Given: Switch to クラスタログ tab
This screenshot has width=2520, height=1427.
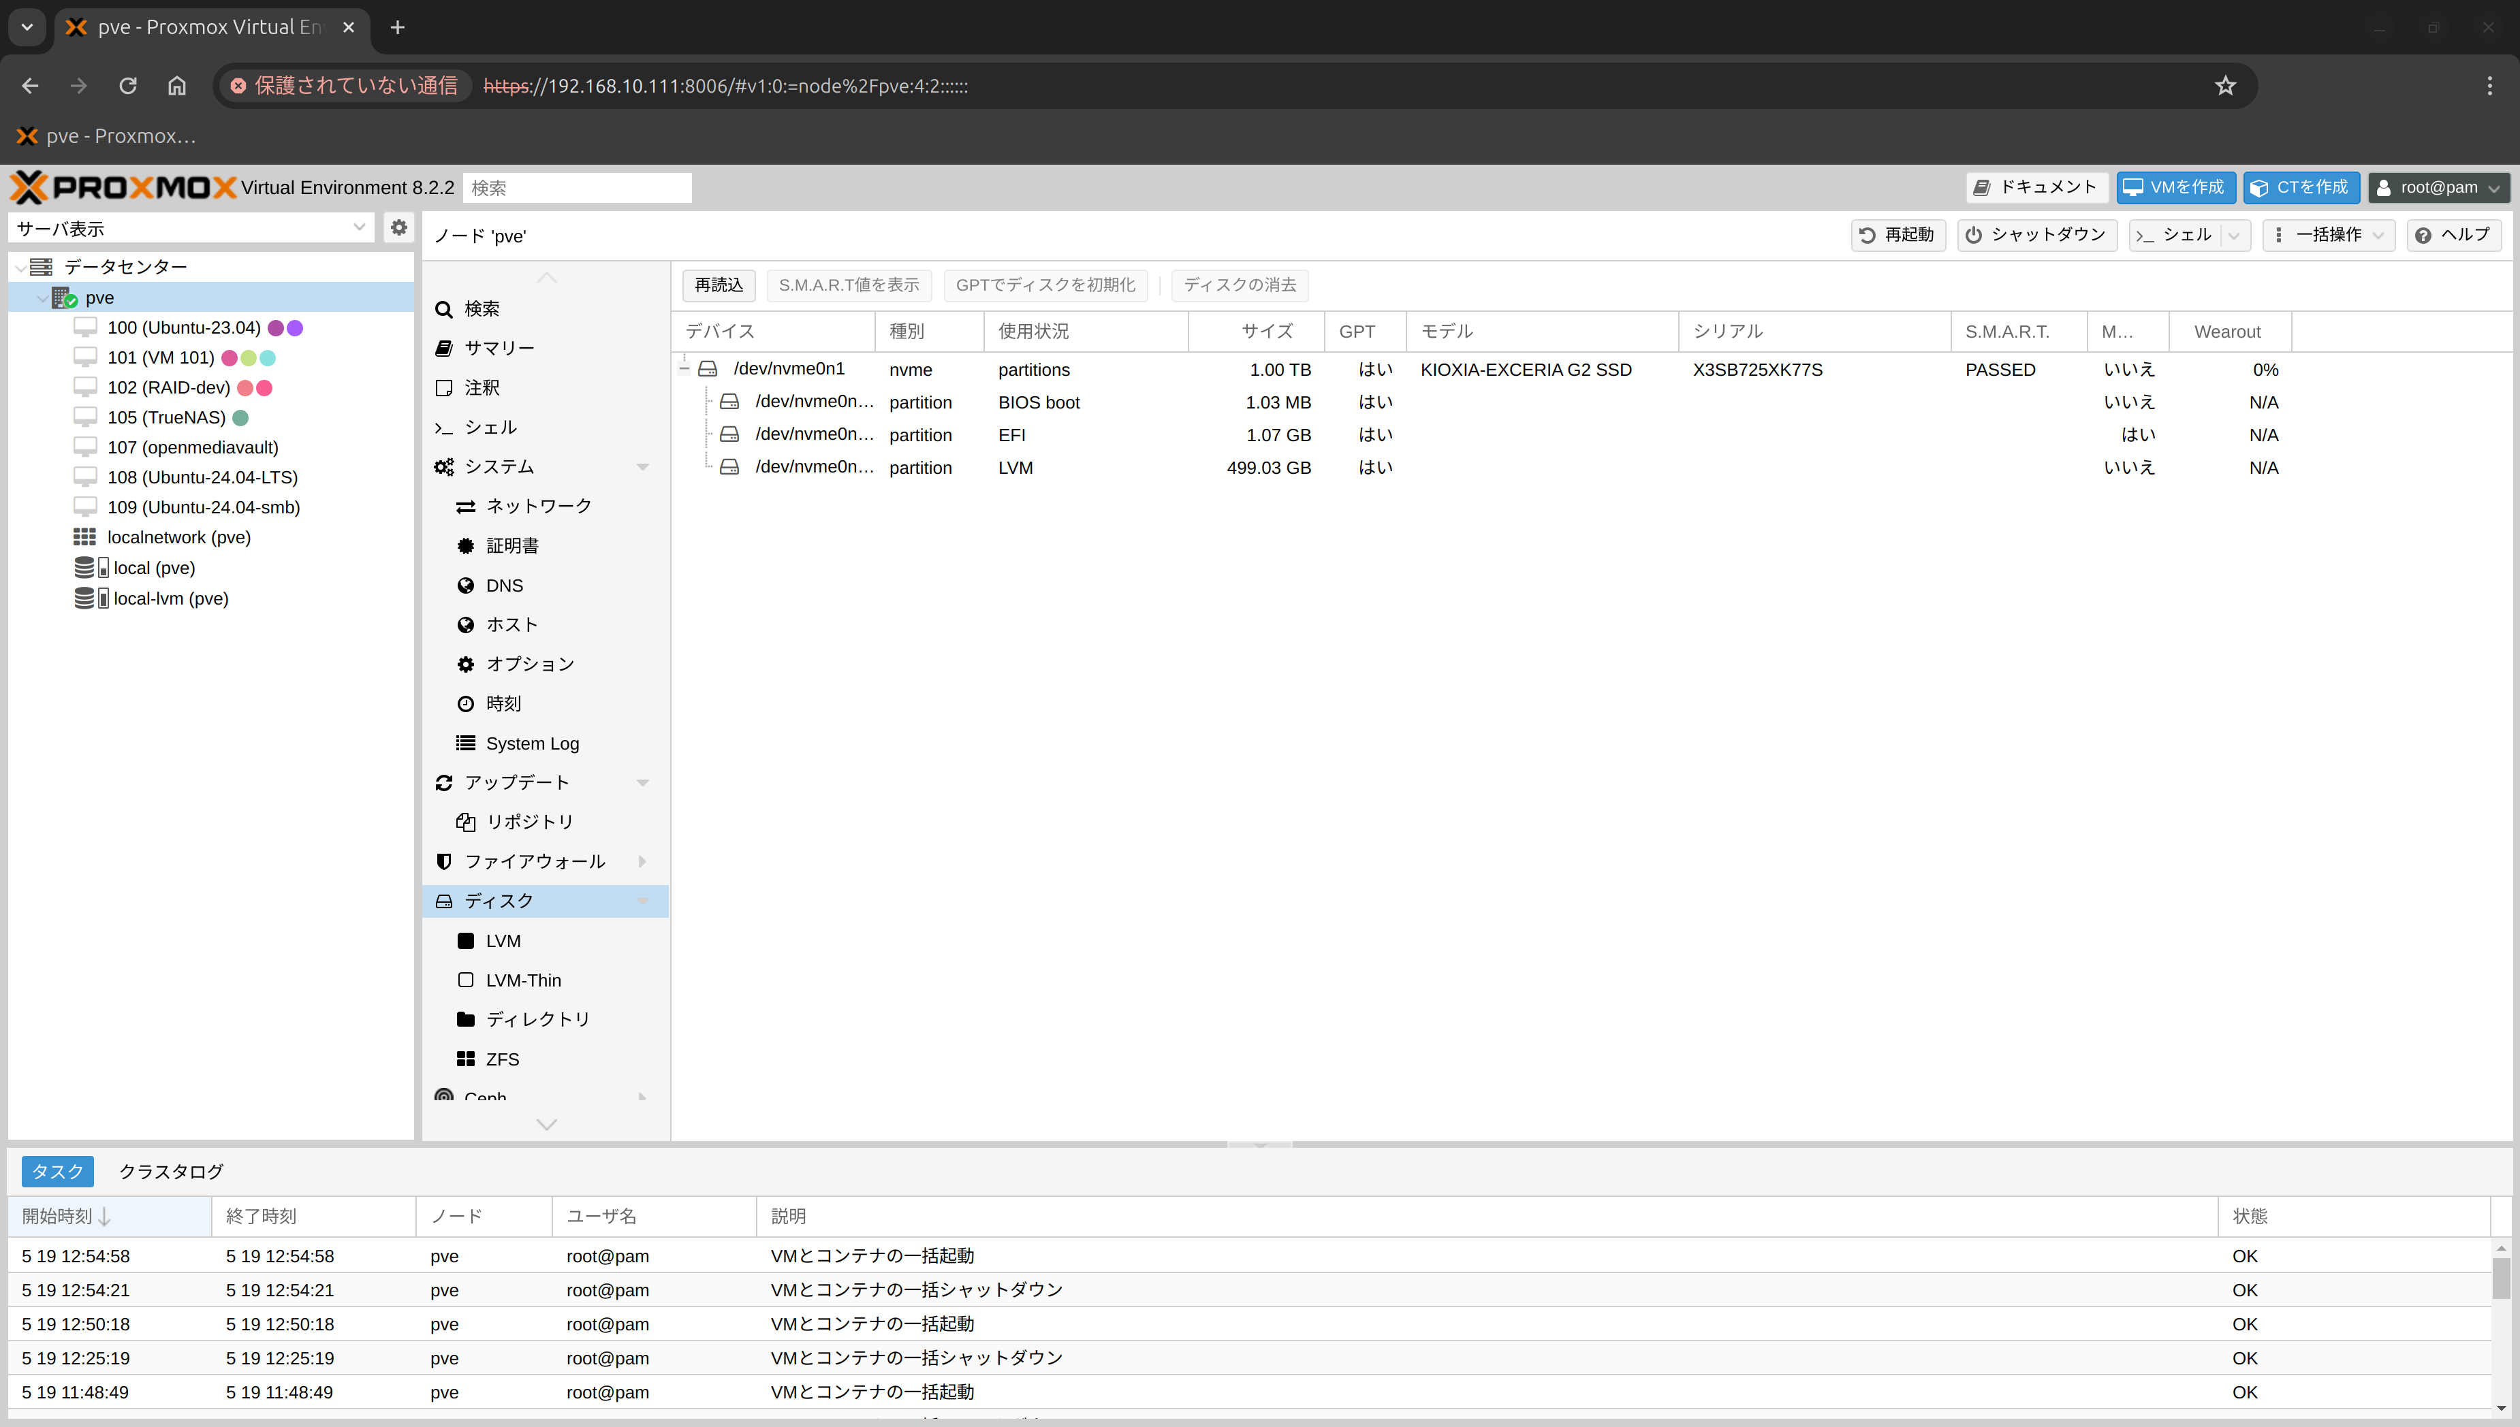Looking at the screenshot, I should 170,1171.
